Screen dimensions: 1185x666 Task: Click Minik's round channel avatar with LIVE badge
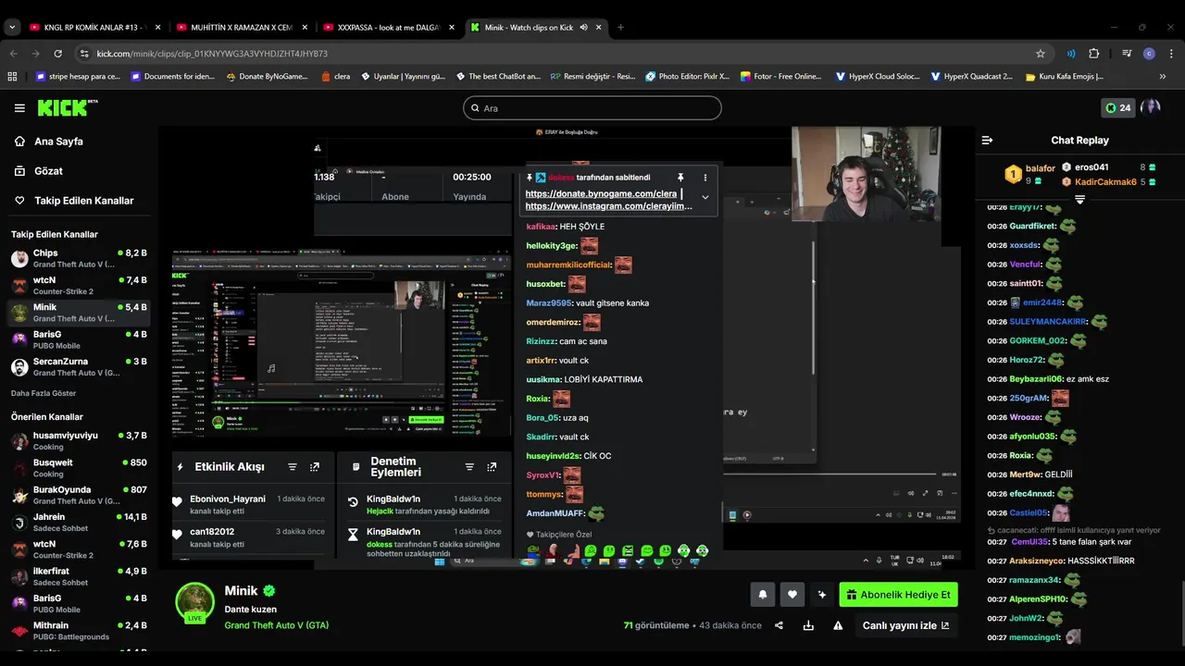195,602
